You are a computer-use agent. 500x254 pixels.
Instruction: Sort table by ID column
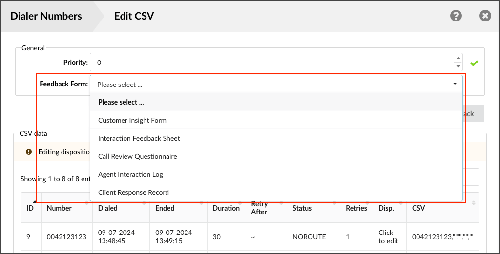[31, 208]
